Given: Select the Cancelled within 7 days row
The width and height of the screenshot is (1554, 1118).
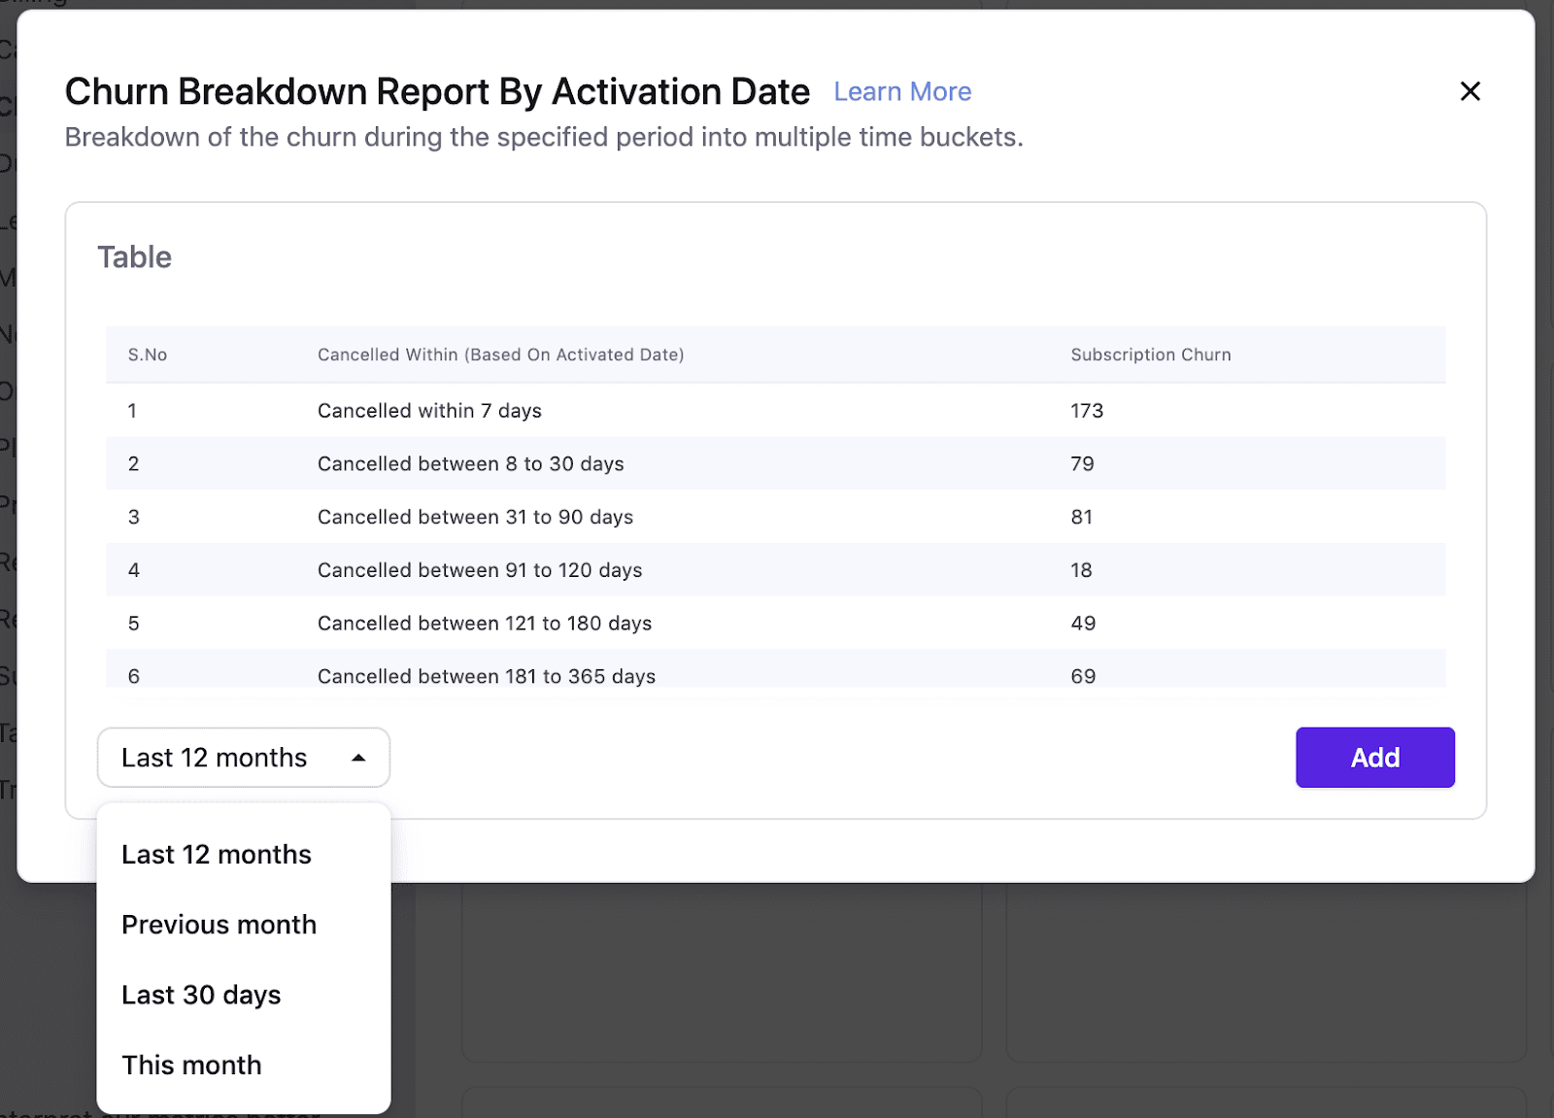Looking at the screenshot, I should [x=429, y=411].
